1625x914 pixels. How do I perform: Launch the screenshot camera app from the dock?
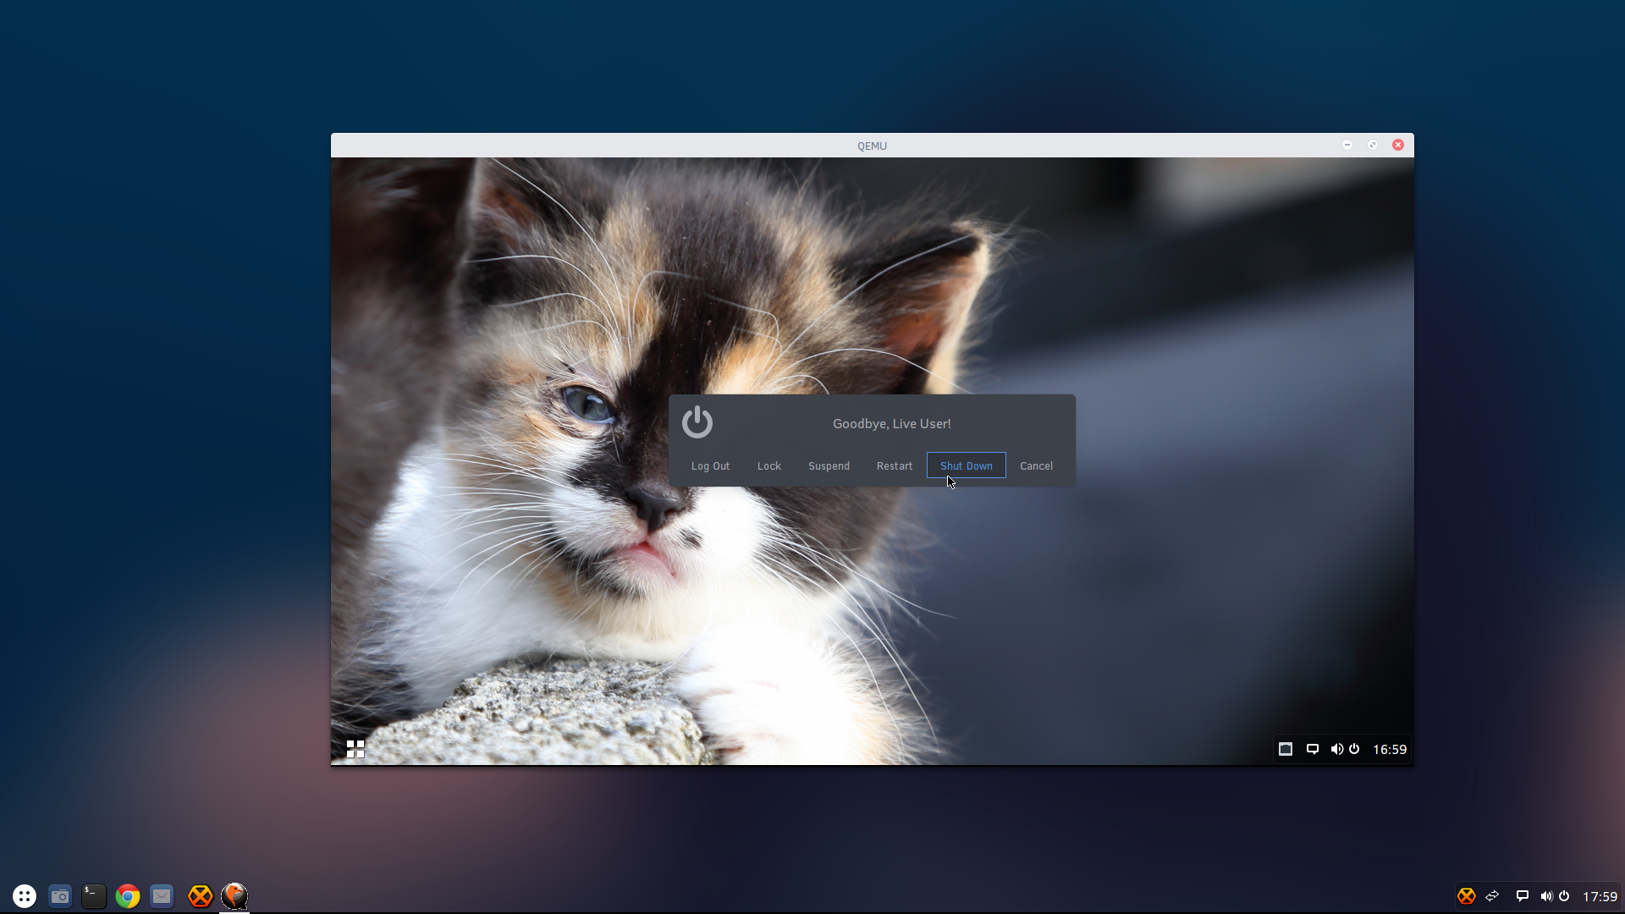[60, 895]
